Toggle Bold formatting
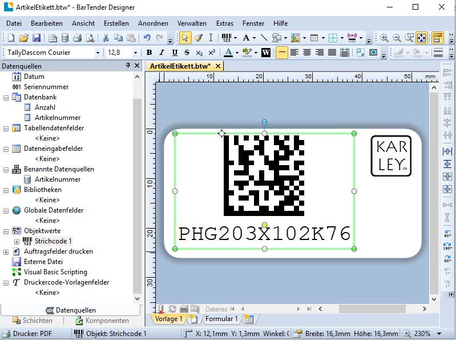This screenshot has width=456, height=340. click(149, 53)
